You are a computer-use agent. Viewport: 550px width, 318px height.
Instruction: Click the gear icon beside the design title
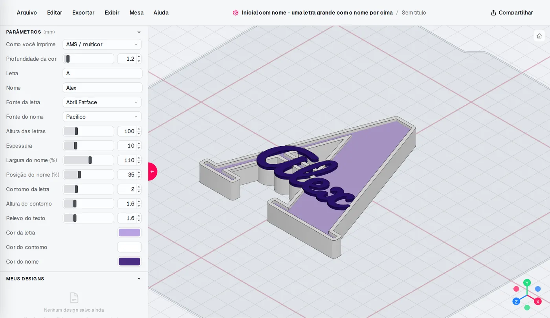(235, 13)
